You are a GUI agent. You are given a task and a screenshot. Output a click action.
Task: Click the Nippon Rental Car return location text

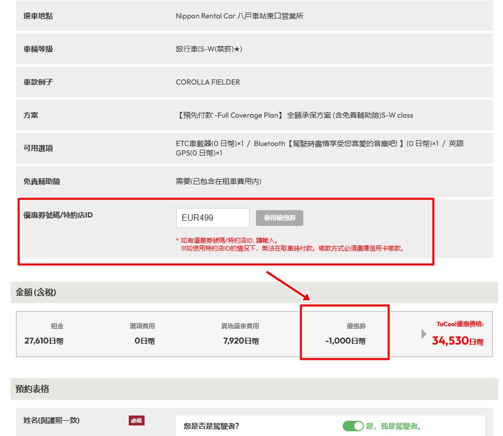tap(239, 16)
